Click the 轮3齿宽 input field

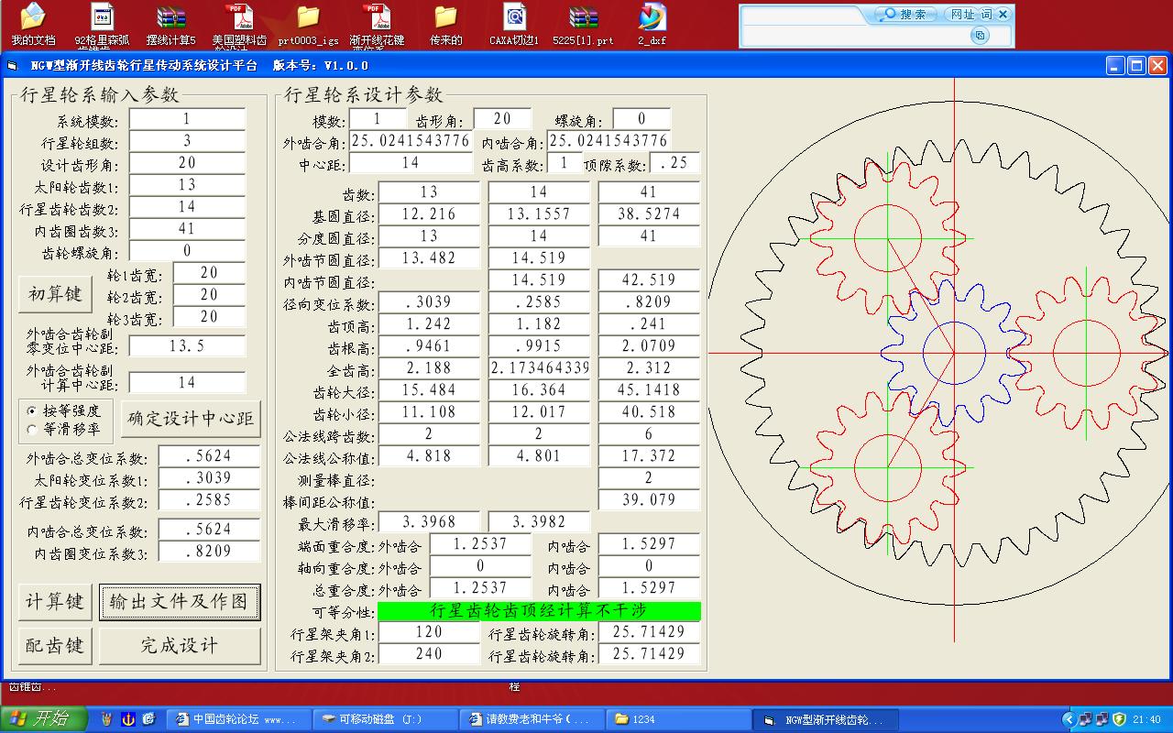209,317
